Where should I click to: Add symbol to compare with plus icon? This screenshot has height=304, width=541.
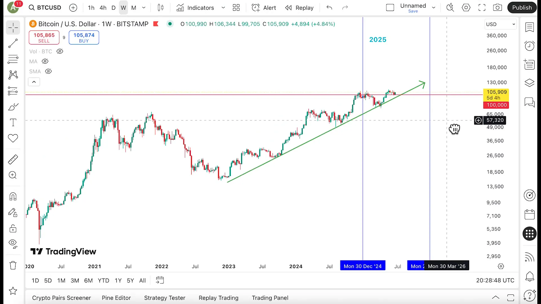pyautogui.click(x=73, y=8)
